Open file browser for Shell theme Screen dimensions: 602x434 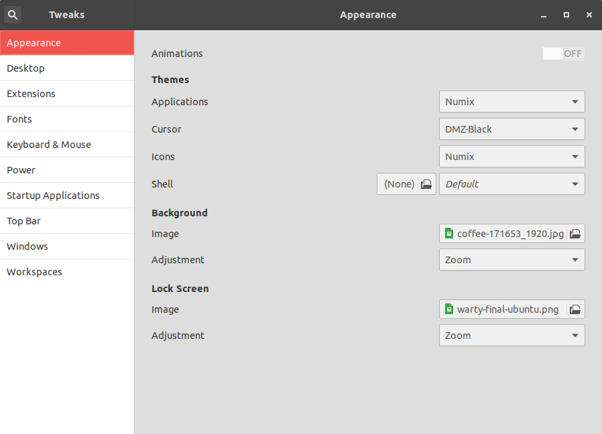(426, 184)
